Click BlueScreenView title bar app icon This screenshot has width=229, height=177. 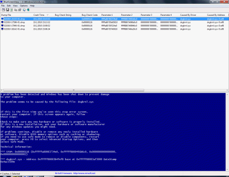point(1,2)
